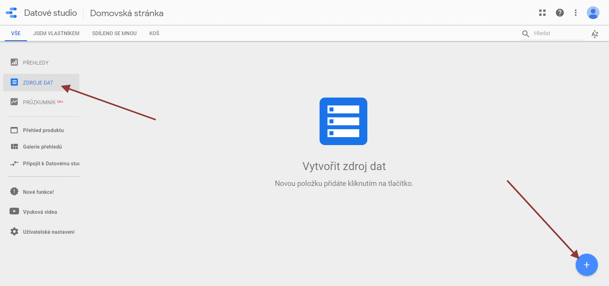Image resolution: width=609 pixels, height=286 pixels.
Task: Open the Přehled produktu link
Action: pos(43,130)
